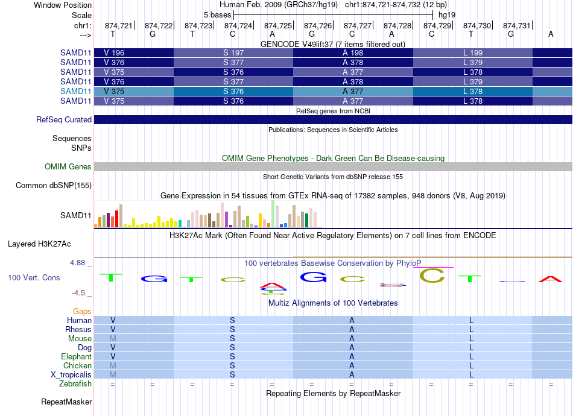
Task: Click the Human row S amino acid
Action: [232, 320]
